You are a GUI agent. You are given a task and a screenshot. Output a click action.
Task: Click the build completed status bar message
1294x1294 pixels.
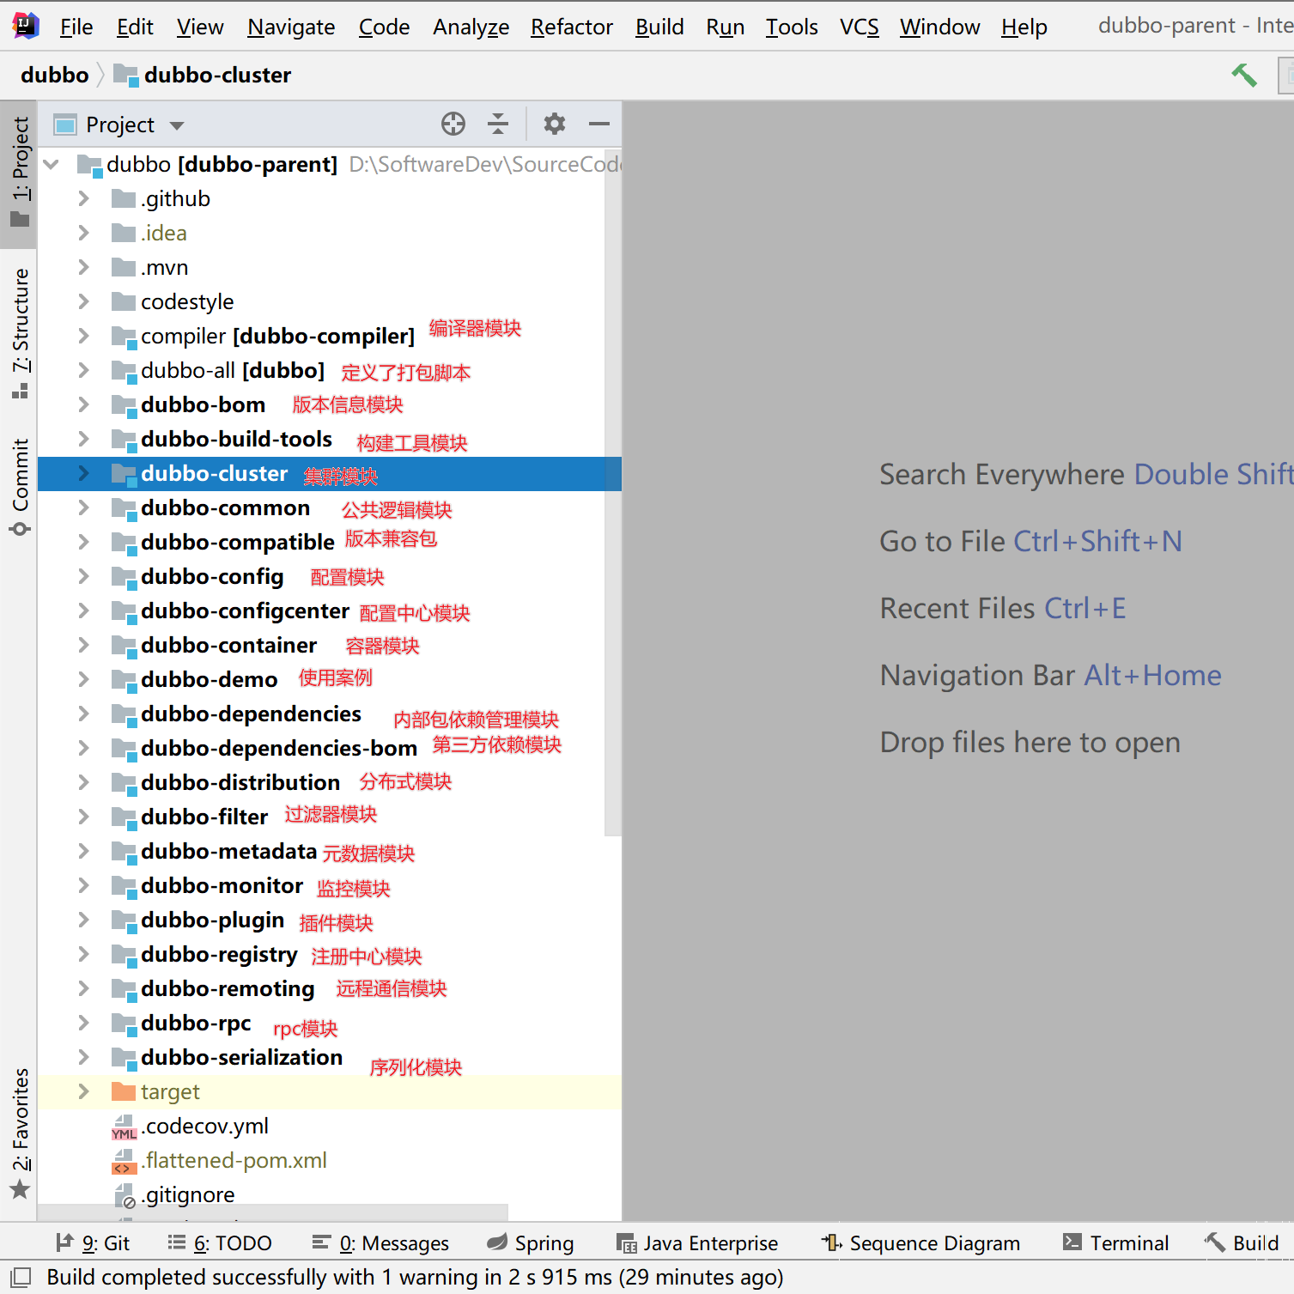tap(415, 1277)
